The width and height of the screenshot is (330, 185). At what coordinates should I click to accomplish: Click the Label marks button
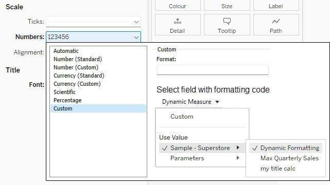[276, 6]
